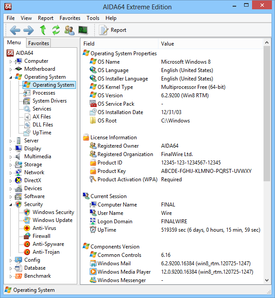Click the Refresh toolbar icon
Viewport: 275px width, 298px height.
tap(56, 30)
